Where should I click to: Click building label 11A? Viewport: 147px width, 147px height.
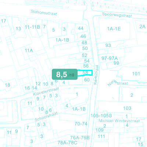coord(29,50)
